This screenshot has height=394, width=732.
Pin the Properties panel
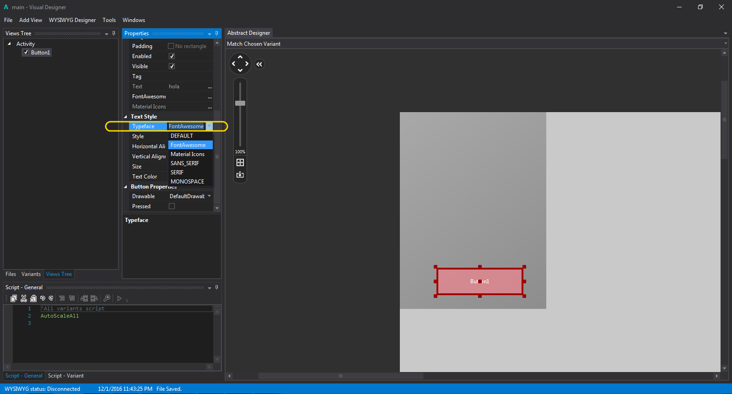(x=217, y=33)
